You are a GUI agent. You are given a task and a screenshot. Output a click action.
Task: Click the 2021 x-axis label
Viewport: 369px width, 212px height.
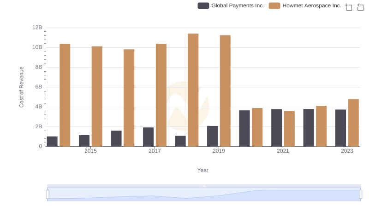[x=283, y=151]
